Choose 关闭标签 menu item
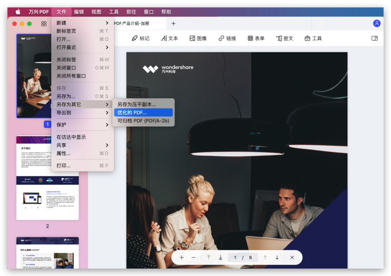 tap(83, 59)
